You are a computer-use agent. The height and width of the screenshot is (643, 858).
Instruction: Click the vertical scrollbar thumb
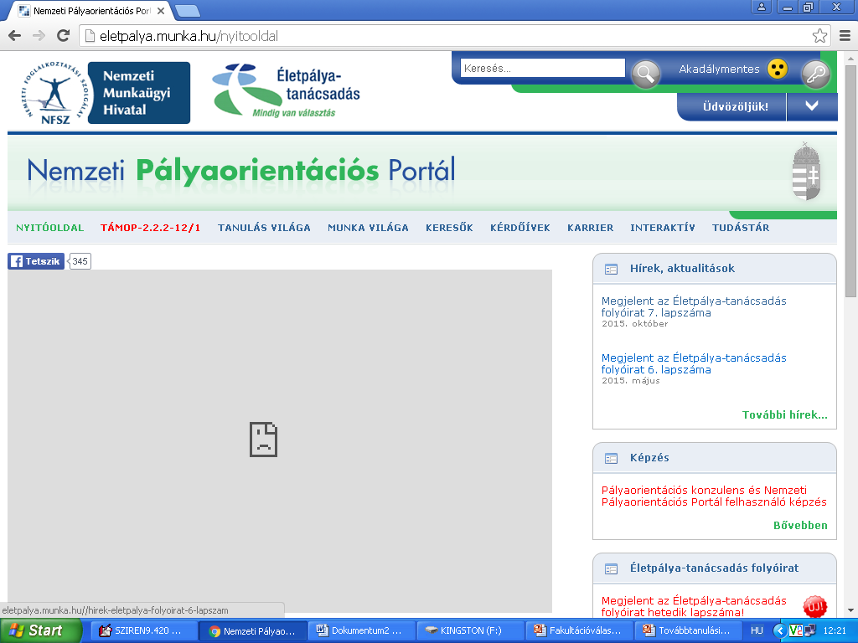(x=850, y=181)
